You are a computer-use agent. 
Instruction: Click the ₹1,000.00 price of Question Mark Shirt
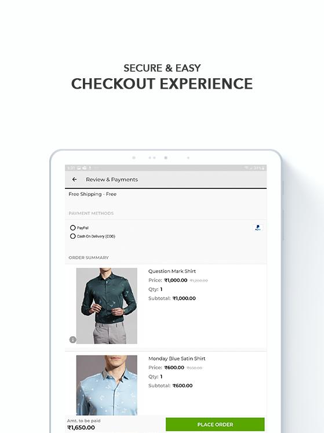pos(176,281)
